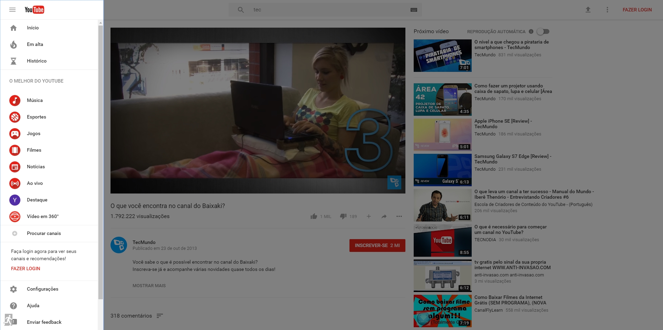Open Início from the home icon
Screen dimensions: 663x330
pyautogui.click(x=13, y=28)
